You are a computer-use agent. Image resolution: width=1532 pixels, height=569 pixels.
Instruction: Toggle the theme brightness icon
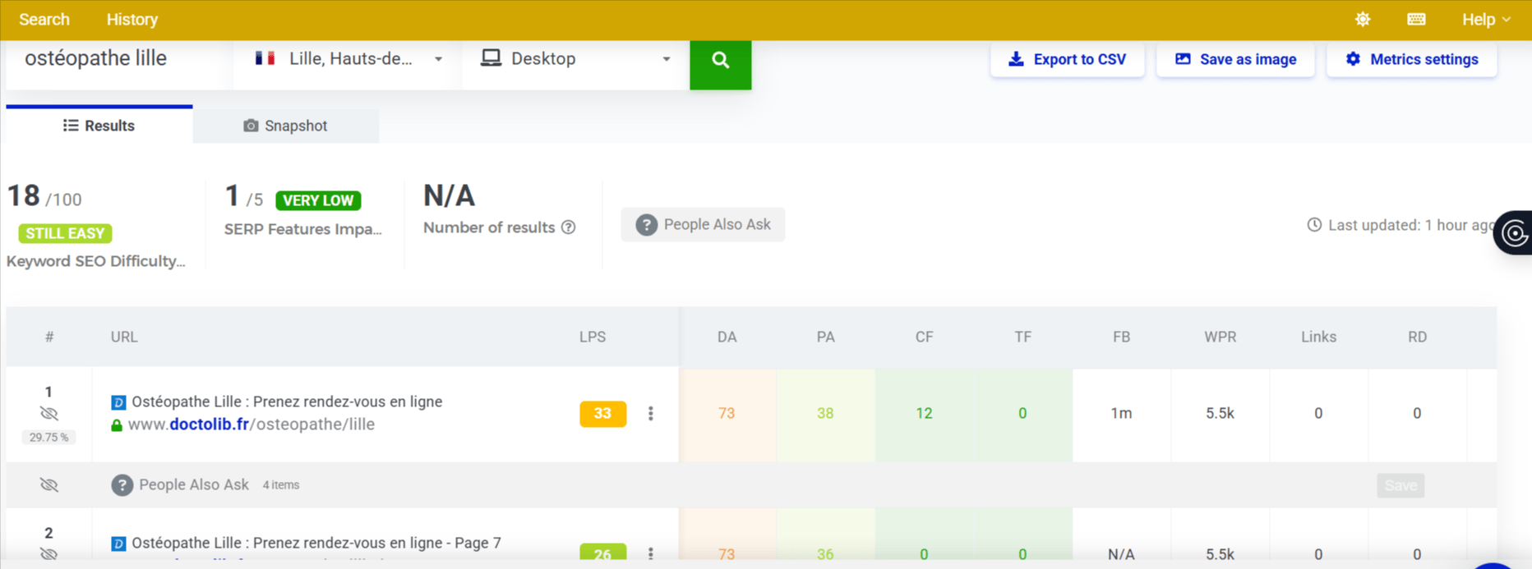(1363, 20)
